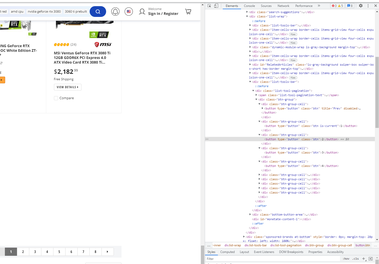379x264 pixels.
Task: Collapse the list-tool-pagination div node
Action: pyautogui.click(x=253, y=91)
